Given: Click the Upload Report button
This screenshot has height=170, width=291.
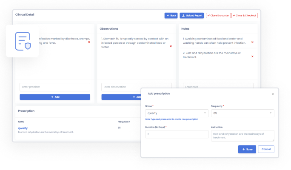Looking at the screenshot, I should point(191,16).
